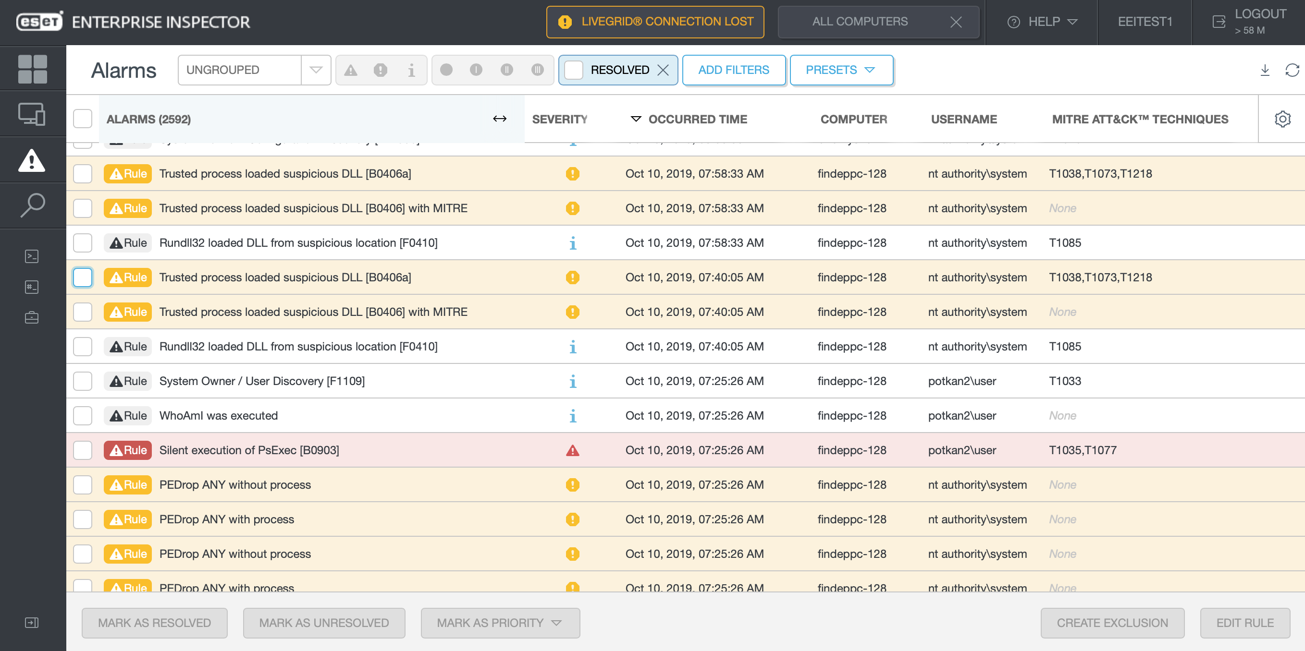
Task: Open the EEITEST1 user menu
Action: [x=1145, y=22]
